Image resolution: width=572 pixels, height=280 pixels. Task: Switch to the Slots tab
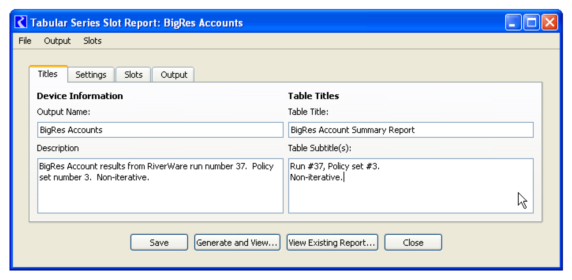133,75
